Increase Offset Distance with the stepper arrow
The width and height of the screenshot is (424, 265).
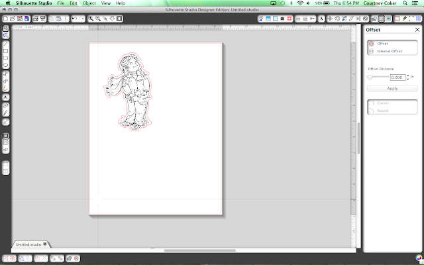408,76
